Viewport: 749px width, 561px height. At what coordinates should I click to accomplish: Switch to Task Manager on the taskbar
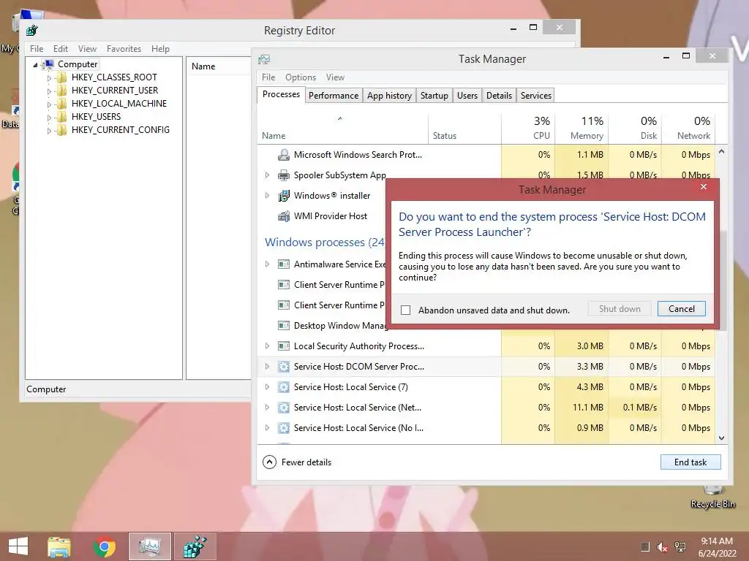pyautogui.click(x=149, y=546)
